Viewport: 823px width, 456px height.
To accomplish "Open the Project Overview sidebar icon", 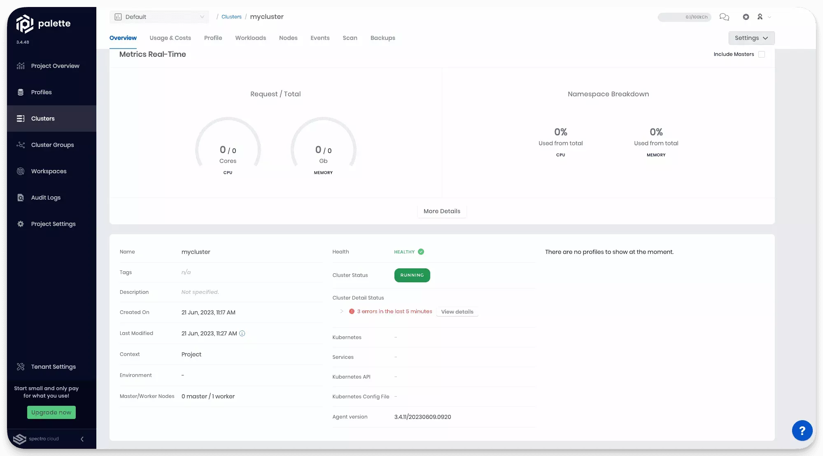I will 21,66.
